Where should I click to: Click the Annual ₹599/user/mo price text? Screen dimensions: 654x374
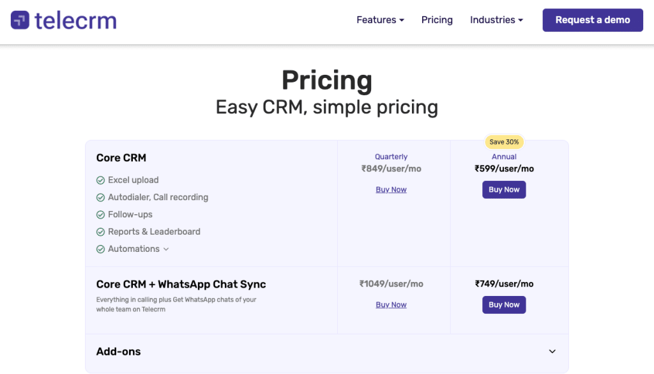tap(504, 168)
